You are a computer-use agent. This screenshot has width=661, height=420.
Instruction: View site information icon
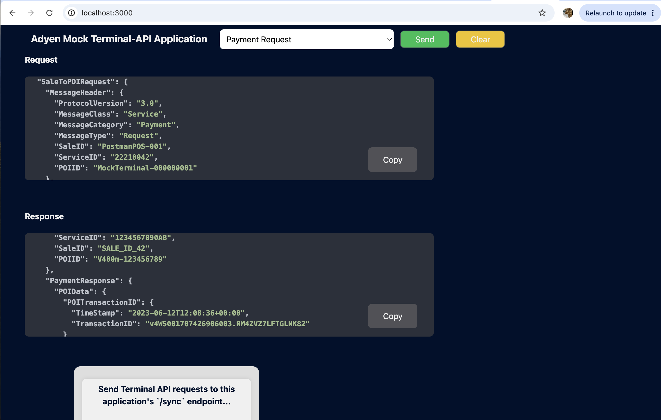pos(71,13)
